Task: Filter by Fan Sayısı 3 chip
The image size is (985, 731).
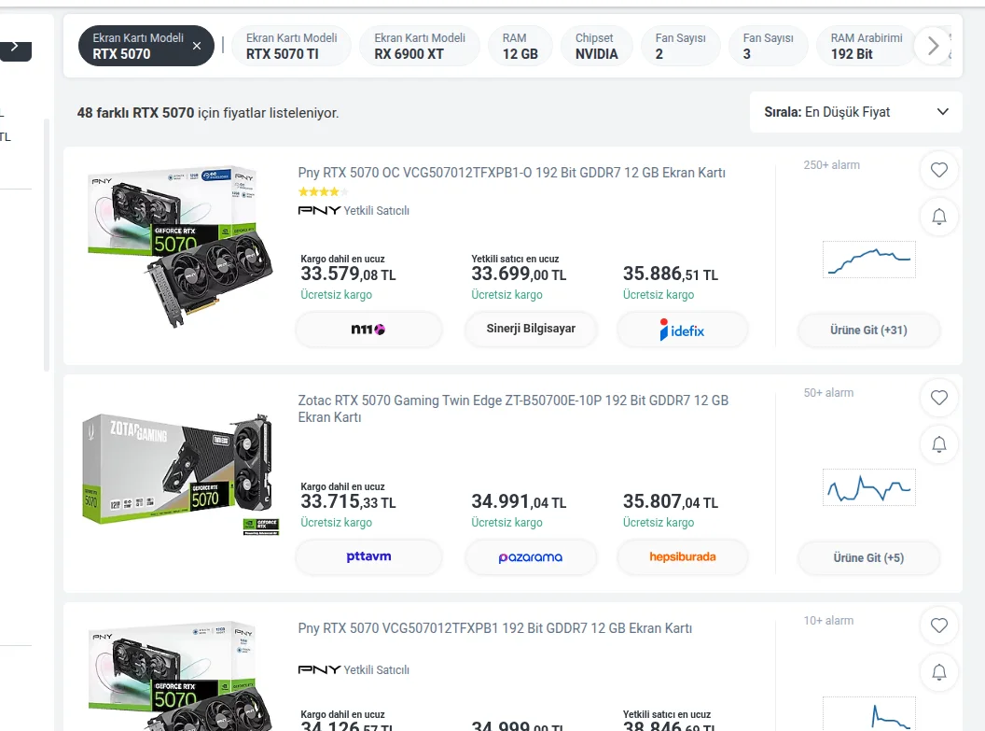Action: [x=768, y=46]
